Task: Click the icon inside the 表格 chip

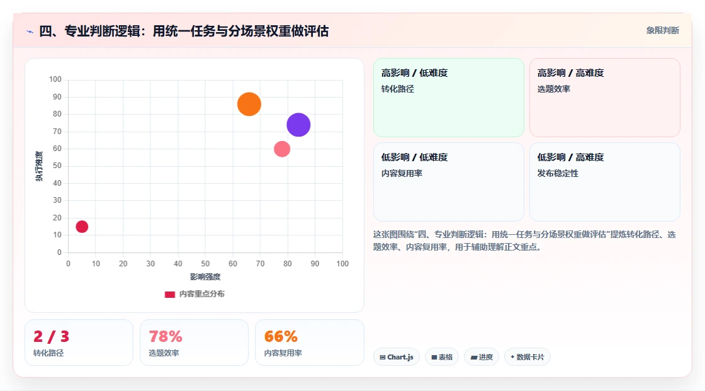Action: pyautogui.click(x=434, y=357)
